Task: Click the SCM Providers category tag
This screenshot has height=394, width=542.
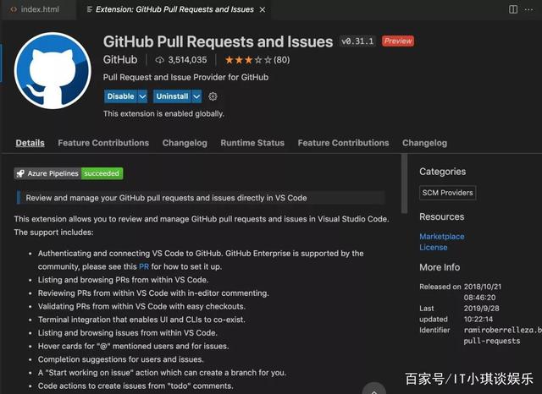Action: [x=448, y=193]
